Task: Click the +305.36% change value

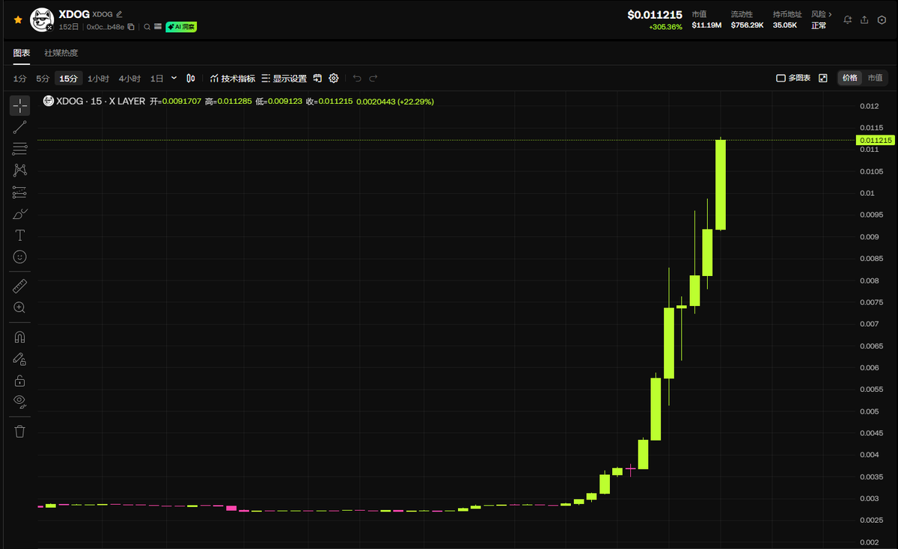Action: pyautogui.click(x=665, y=27)
